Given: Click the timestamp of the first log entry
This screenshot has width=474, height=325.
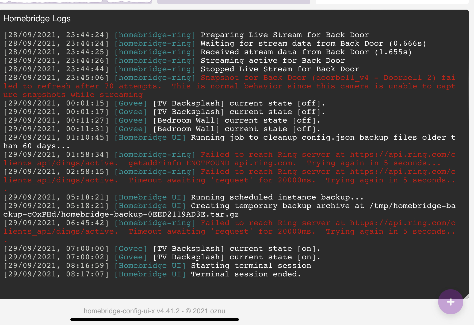Looking at the screenshot, I should (x=56, y=35).
